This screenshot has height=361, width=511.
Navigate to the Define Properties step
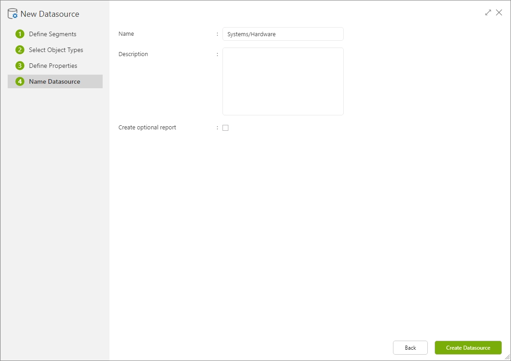point(54,65)
